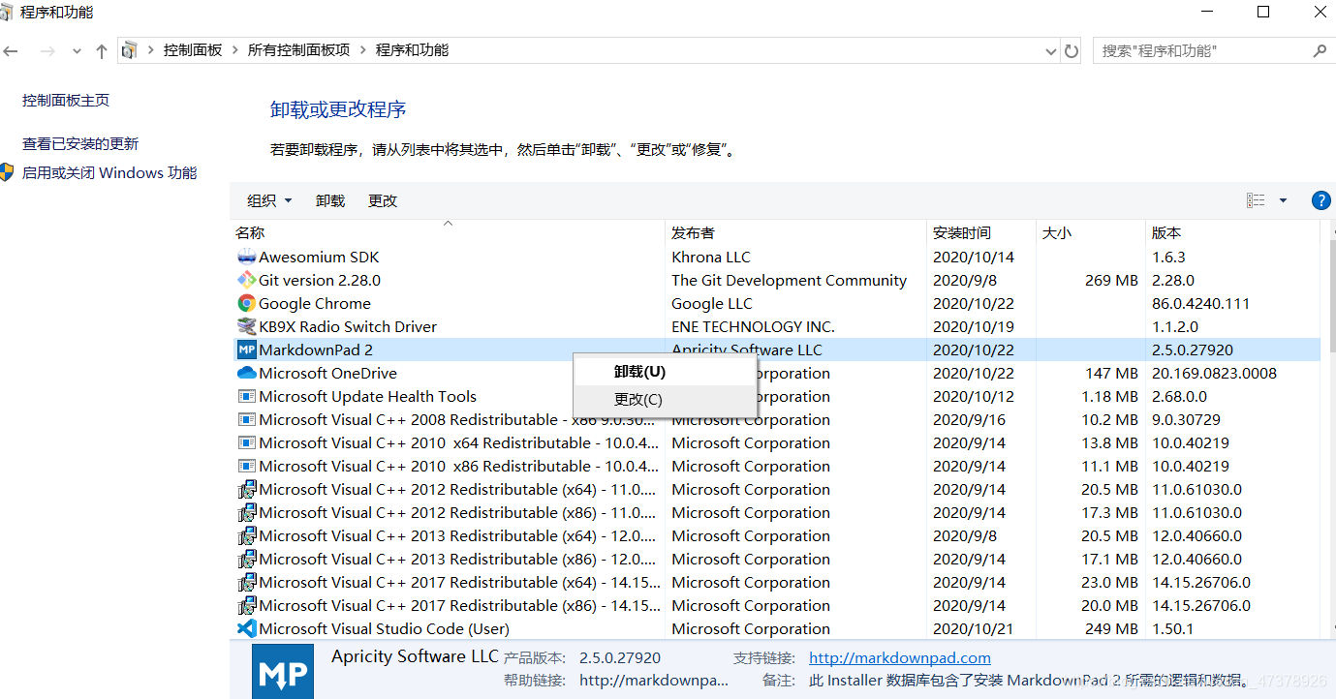Select the Git version 2.28.0 row name
This screenshot has height=699, width=1336.
(x=320, y=280)
